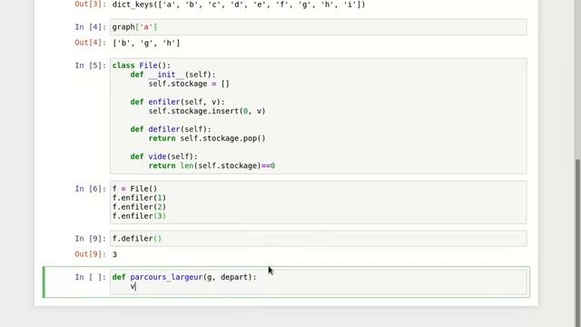Click the parcours_largeur active code cell
The image size is (581, 327).
[x=318, y=282]
